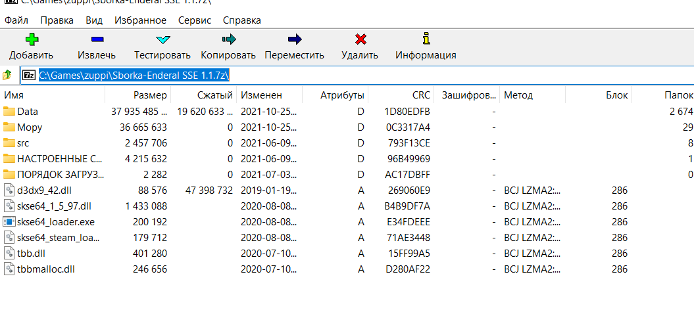Click the Copy arrow icon
The width and height of the screenshot is (694, 312).
(x=228, y=39)
